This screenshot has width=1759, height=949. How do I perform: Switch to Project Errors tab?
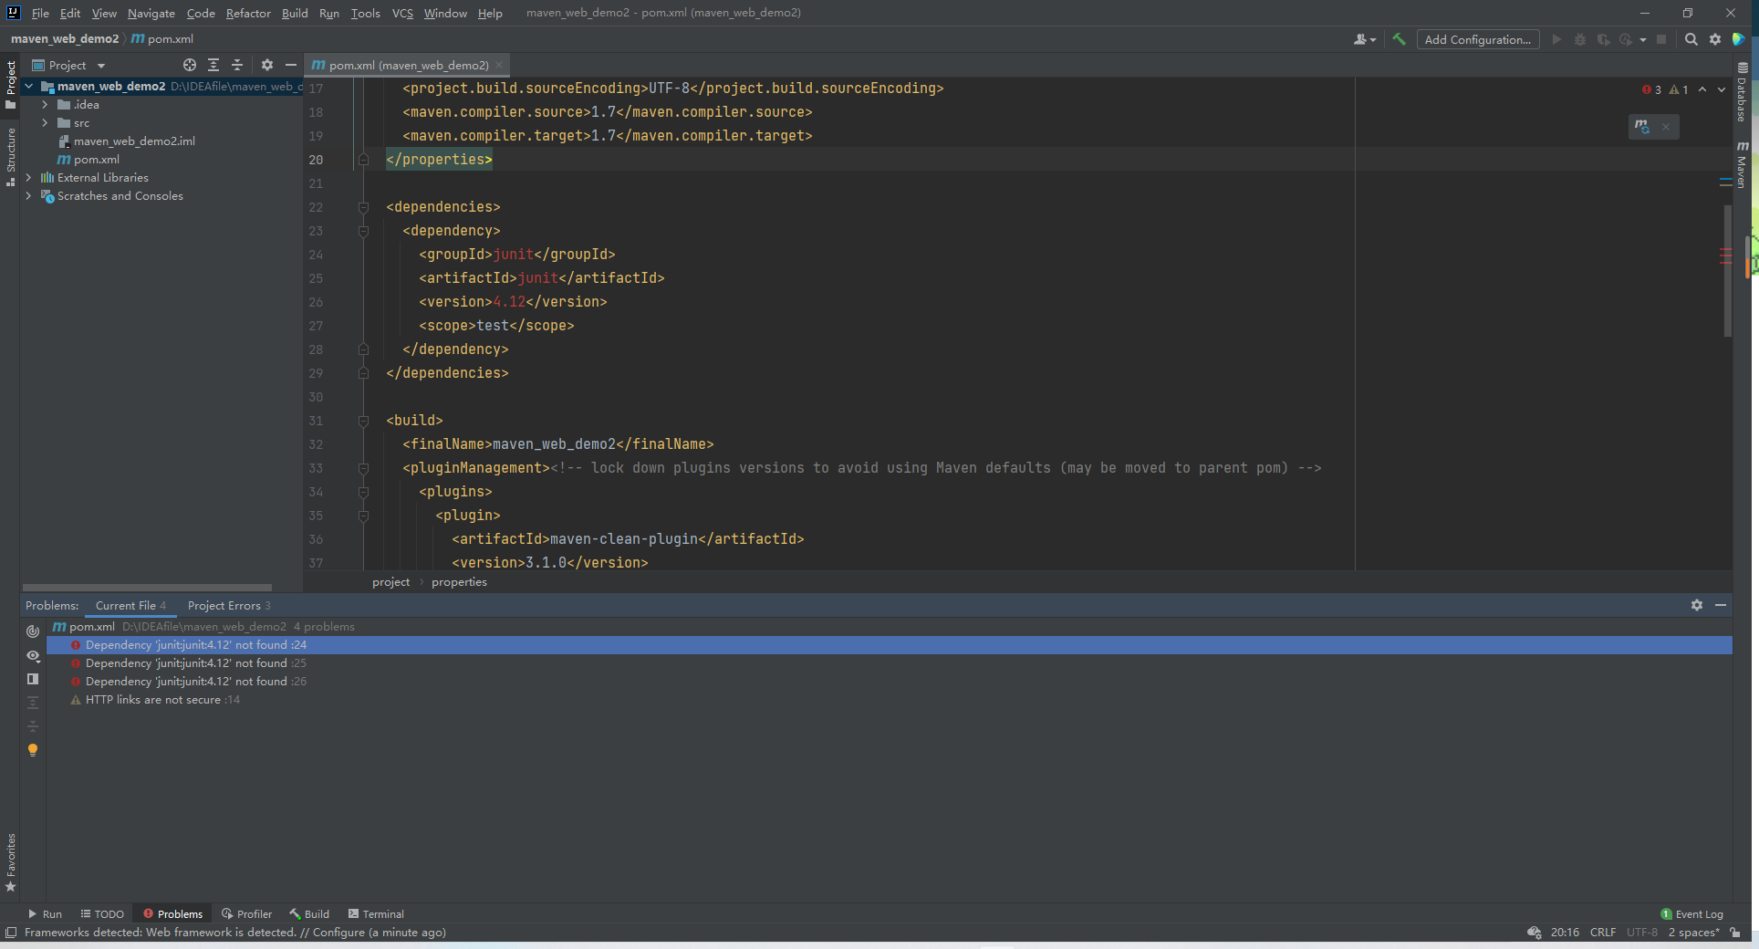(229, 605)
